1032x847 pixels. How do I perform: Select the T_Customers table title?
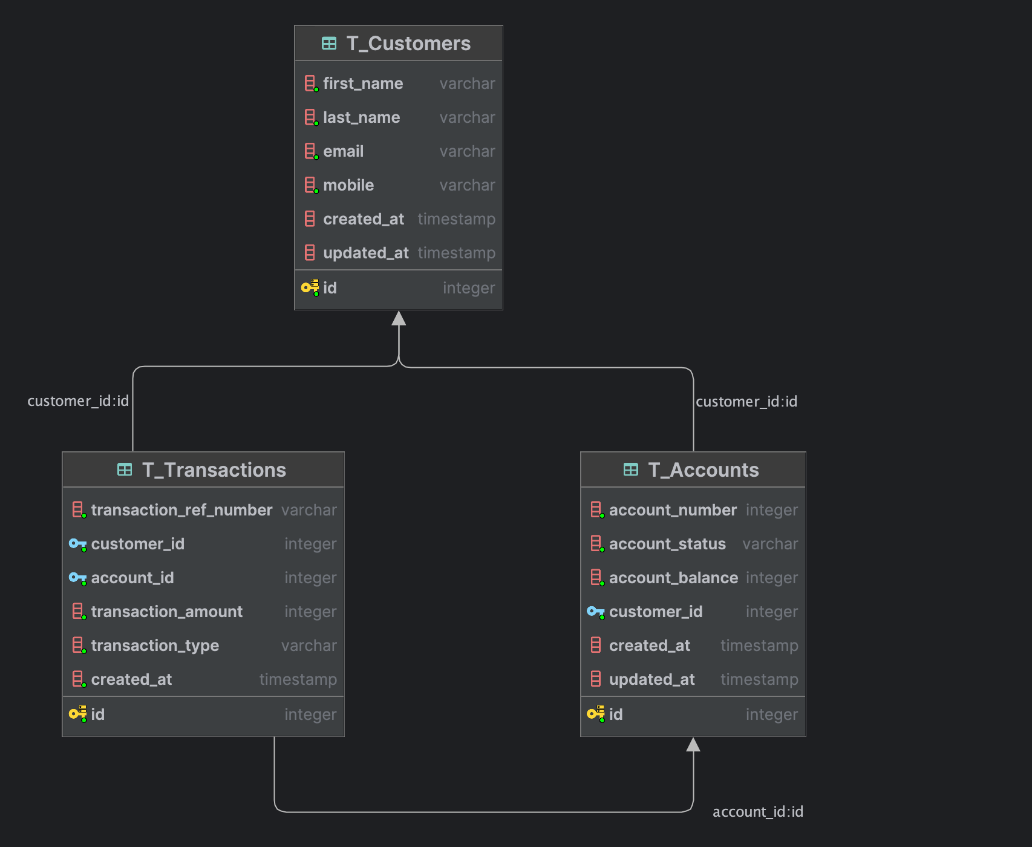tap(408, 44)
